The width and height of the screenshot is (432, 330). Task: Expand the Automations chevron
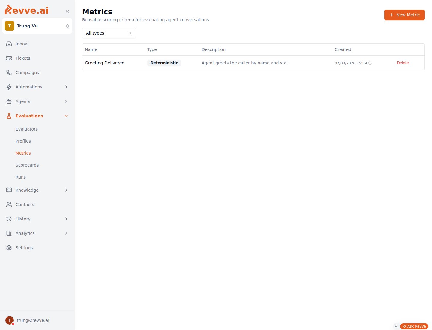66,87
